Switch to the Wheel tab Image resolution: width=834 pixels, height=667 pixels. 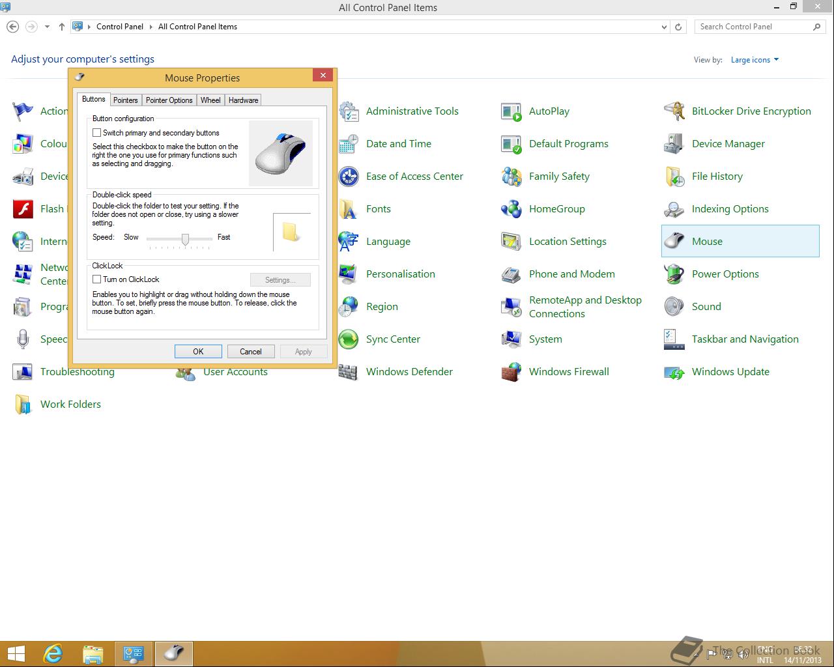(210, 100)
